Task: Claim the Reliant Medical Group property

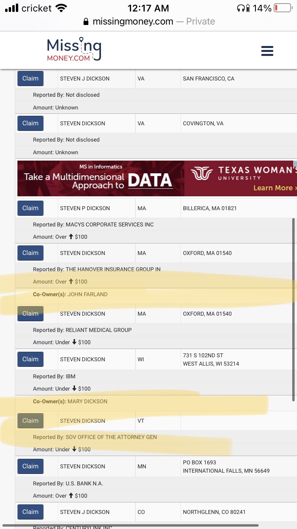Action: pos(30,314)
